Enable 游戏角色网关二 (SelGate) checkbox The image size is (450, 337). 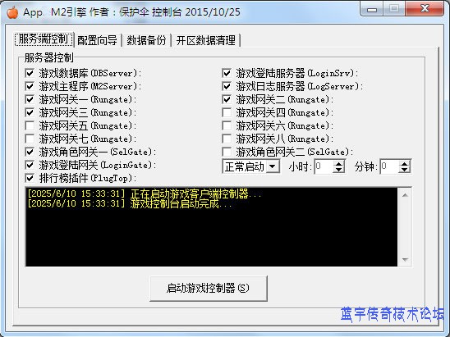click(x=227, y=152)
